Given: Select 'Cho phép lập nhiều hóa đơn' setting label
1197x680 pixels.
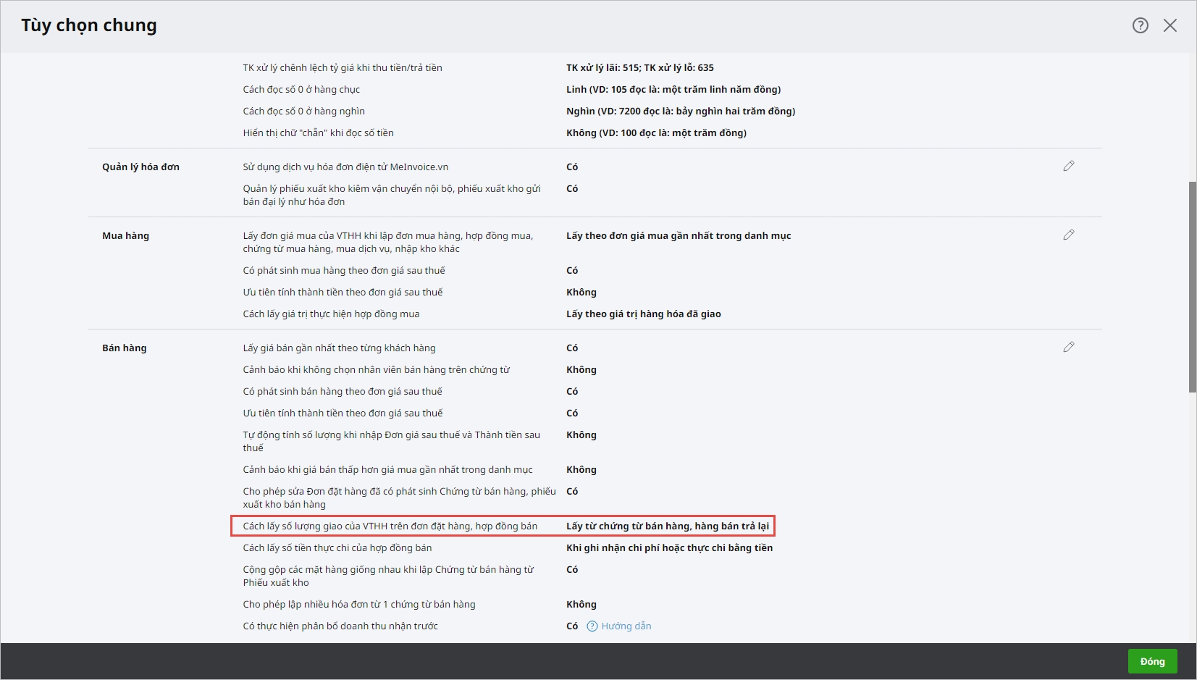Looking at the screenshot, I should click(358, 605).
